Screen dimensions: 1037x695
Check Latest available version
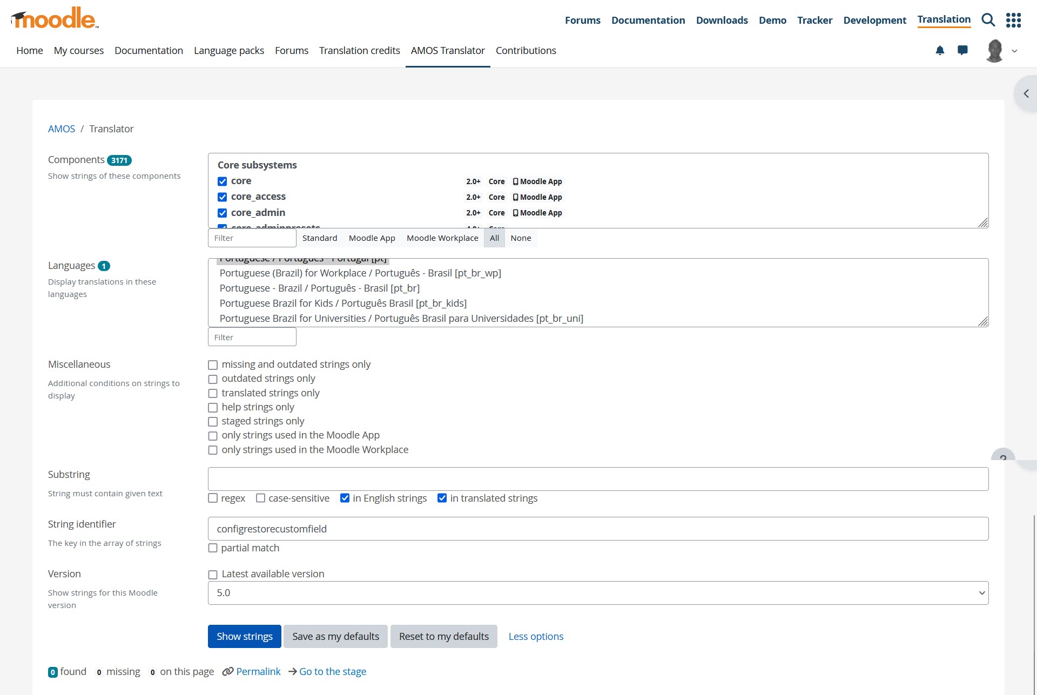pos(213,575)
